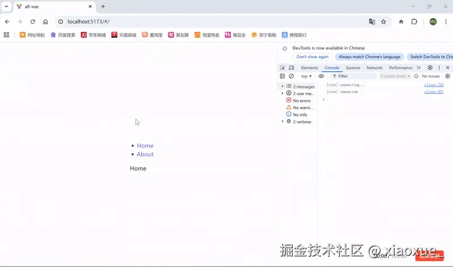The height and width of the screenshot is (267, 453).
Task: Open the Chrome three-dot menu
Action: (x=446, y=21)
